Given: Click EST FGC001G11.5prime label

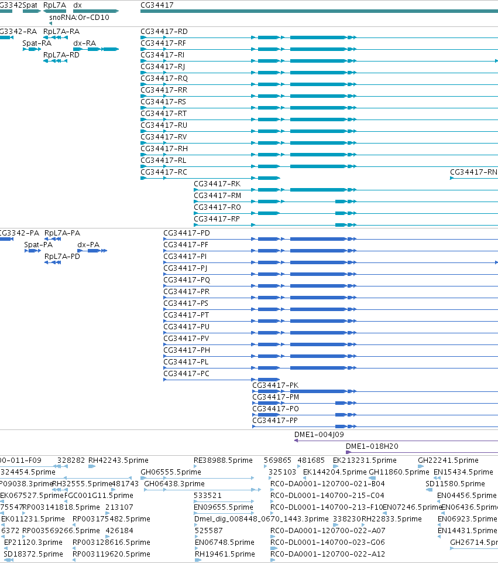Looking at the screenshot, I should coord(98,496).
